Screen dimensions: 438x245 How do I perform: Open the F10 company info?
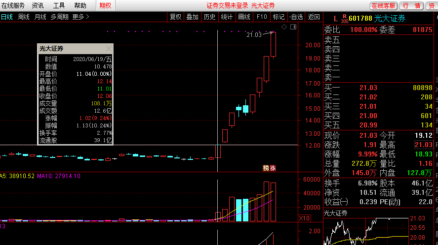[x=262, y=17]
